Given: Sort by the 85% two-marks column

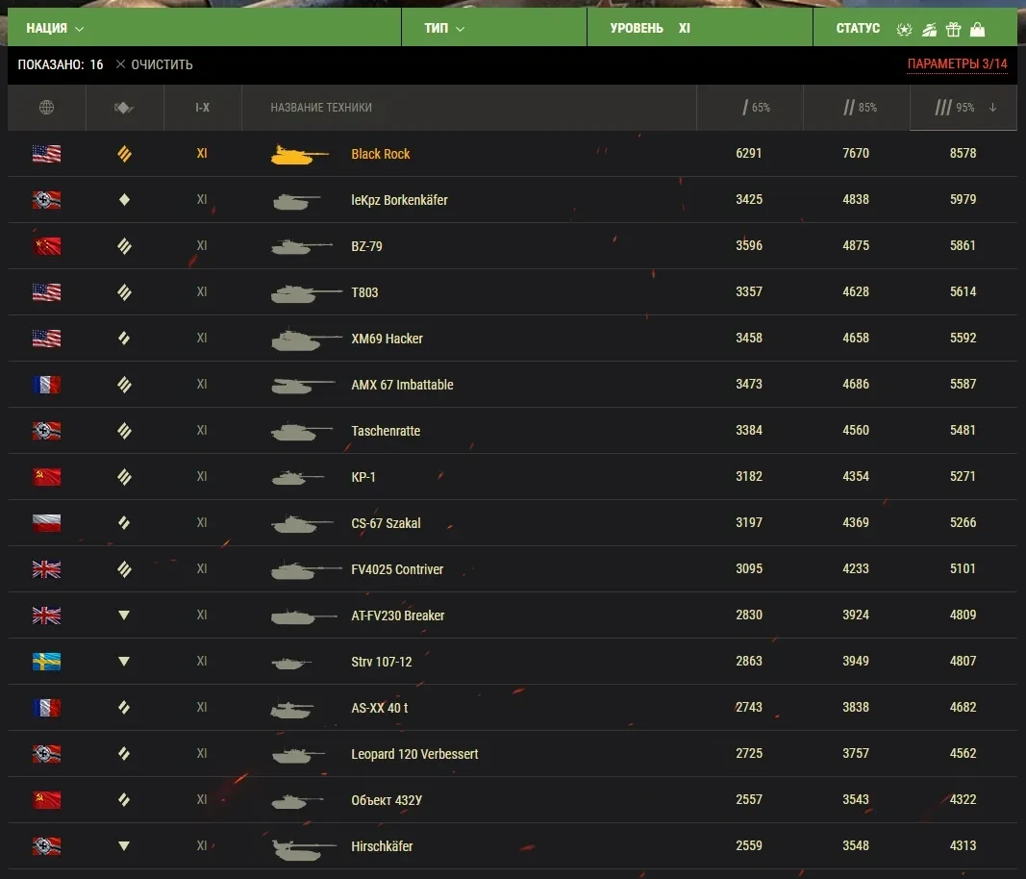Looking at the screenshot, I should 860,108.
